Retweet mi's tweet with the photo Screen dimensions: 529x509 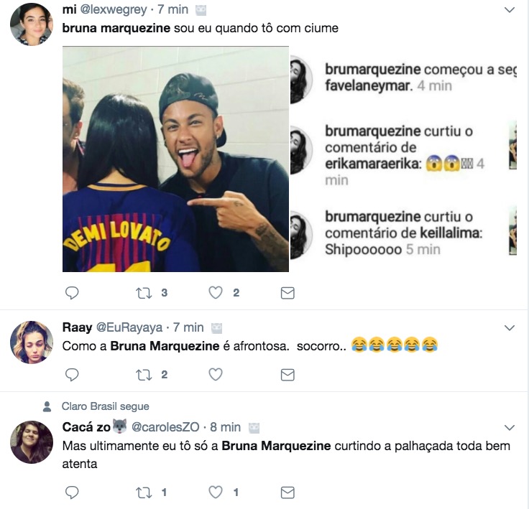pyautogui.click(x=144, y=292)
